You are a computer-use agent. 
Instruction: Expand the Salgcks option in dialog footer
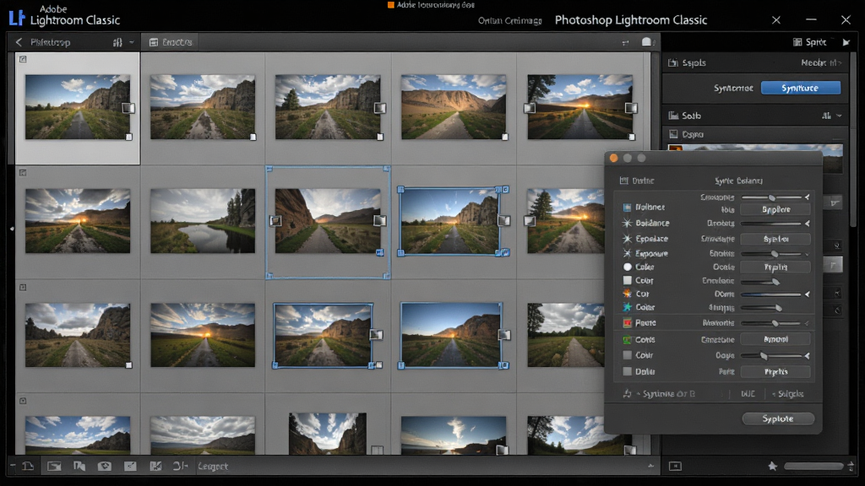[787, 394]
